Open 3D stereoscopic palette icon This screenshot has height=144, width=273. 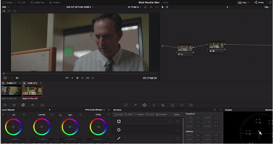191,105
